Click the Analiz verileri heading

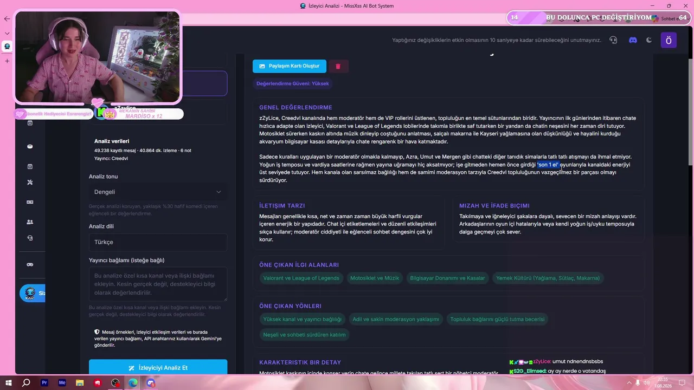point(112,141)
